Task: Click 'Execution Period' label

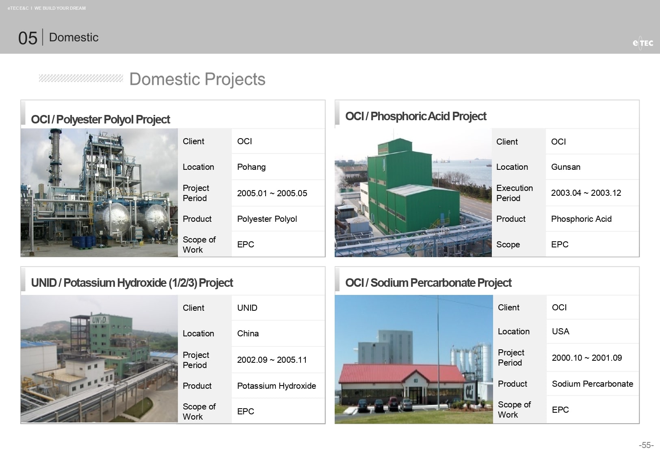Action: (x=515, y=193)
